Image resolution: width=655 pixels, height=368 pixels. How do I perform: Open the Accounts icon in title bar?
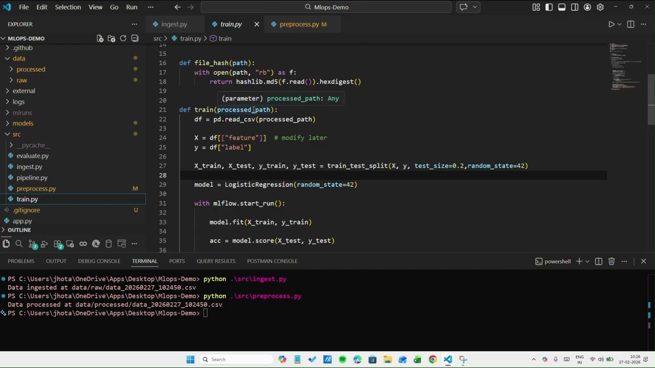(587, 7)
